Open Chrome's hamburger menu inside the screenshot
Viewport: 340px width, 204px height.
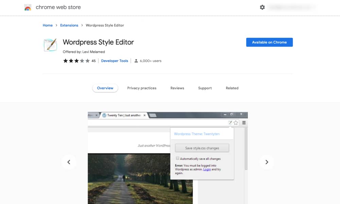pos(244,122)
